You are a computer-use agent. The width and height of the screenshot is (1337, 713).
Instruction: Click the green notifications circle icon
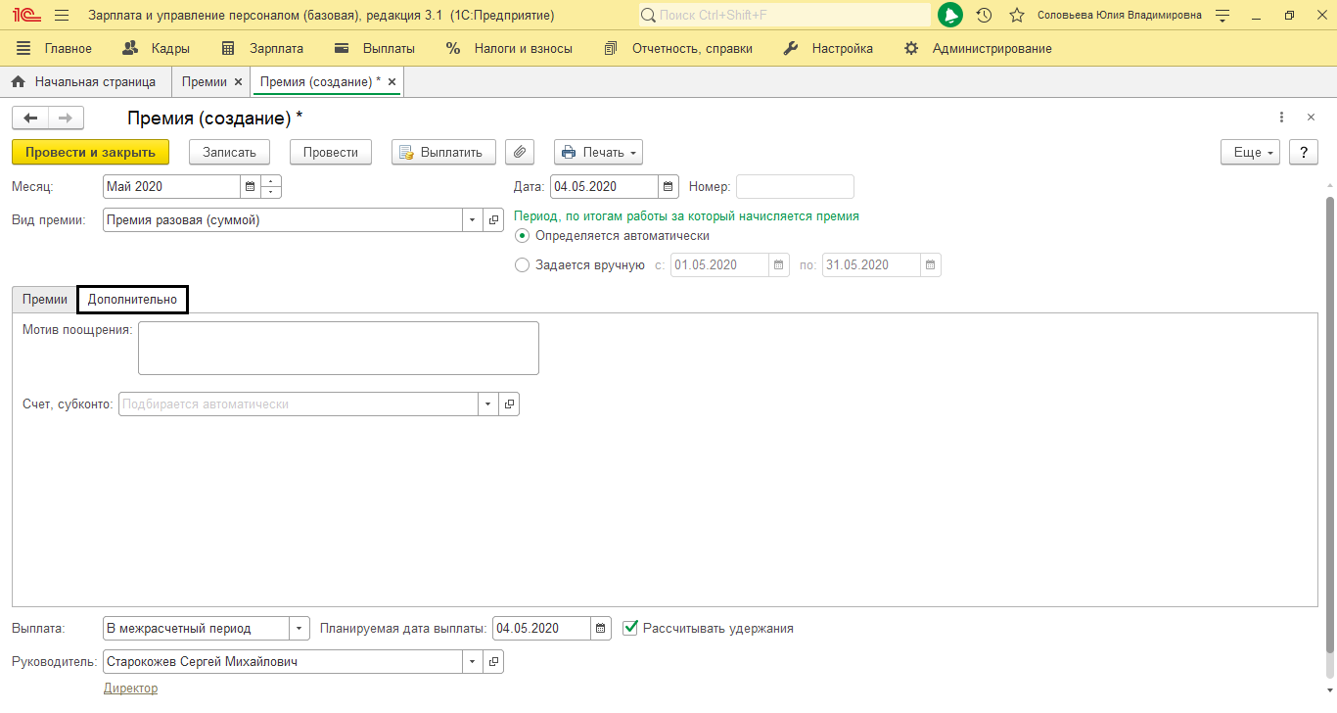click(x=949, y=16)
